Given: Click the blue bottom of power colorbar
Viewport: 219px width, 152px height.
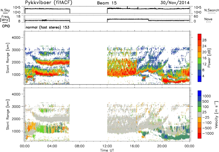Looking at the screenshot, I should click(x=200, y=79).
